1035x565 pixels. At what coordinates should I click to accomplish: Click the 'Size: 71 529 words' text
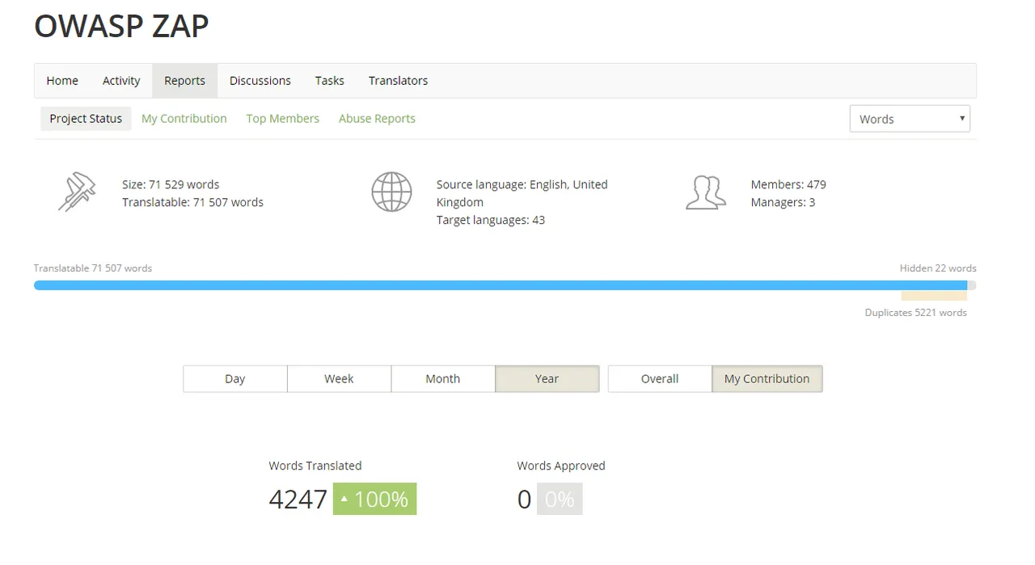[x=171, y=184]
